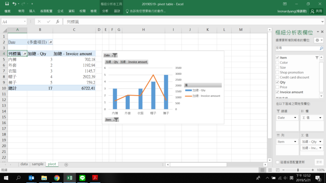The height and width of the screenshot is (183, 326).
Task: Click the Item field button below the chart
Action: coord(112,120)
